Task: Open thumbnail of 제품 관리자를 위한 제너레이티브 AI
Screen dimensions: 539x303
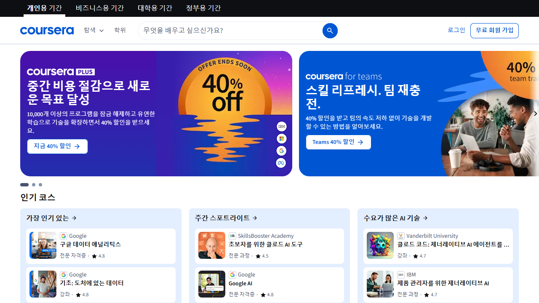Action: (380, 284)
